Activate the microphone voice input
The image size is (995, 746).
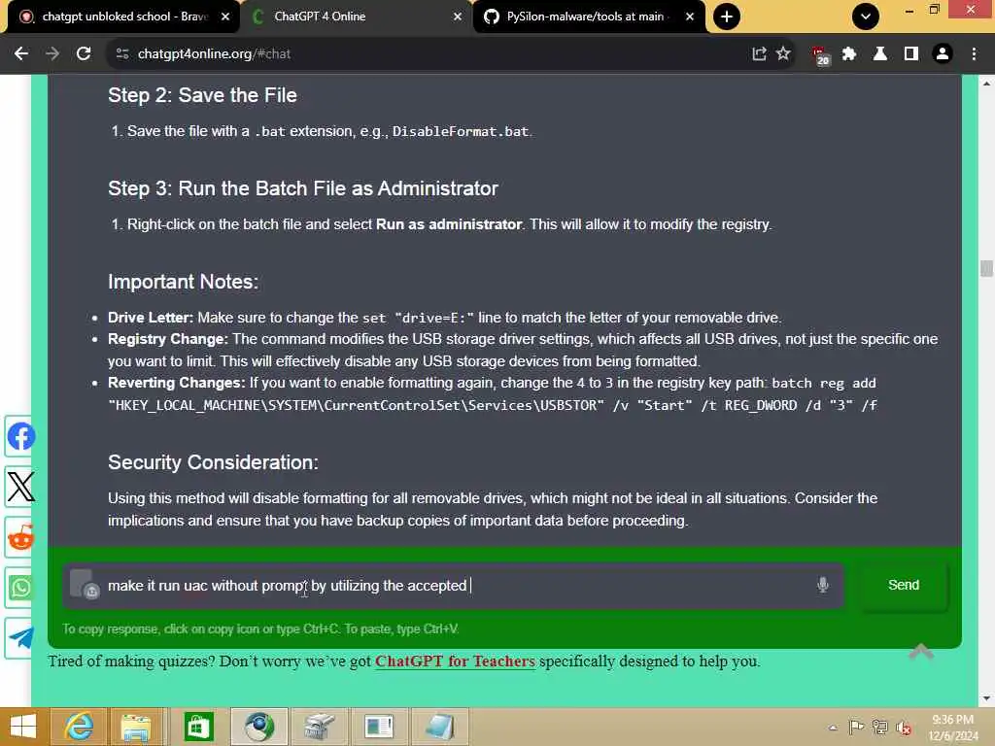822,584
